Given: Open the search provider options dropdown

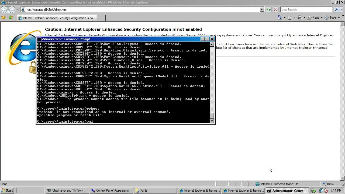Looking at the screenshot, I should pyautogui.click(x=342, y=9).
